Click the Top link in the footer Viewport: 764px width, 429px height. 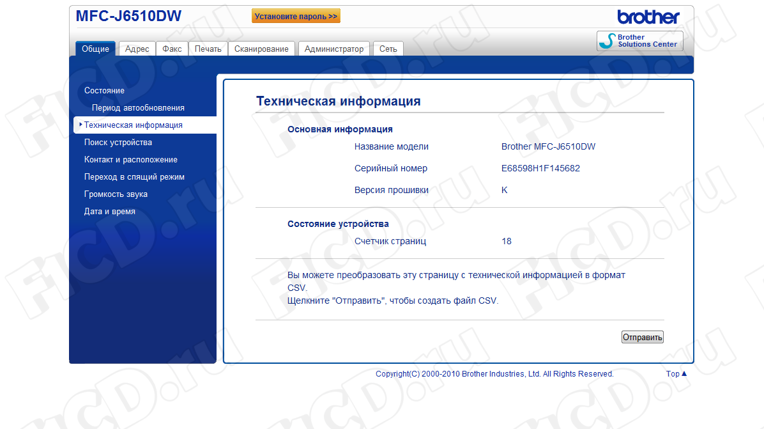[673, 374]
